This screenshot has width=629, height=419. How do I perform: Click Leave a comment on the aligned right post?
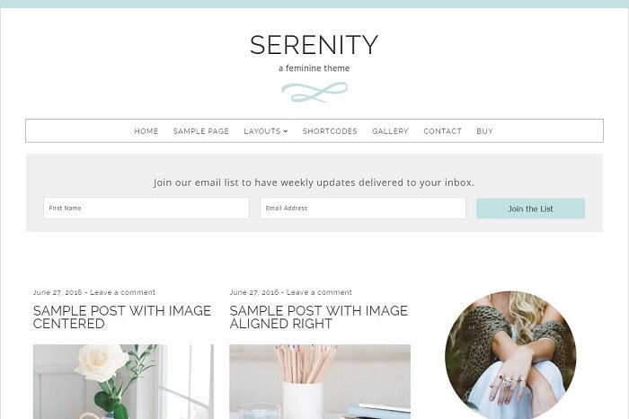pyautogui.click(x=319, y=292)
